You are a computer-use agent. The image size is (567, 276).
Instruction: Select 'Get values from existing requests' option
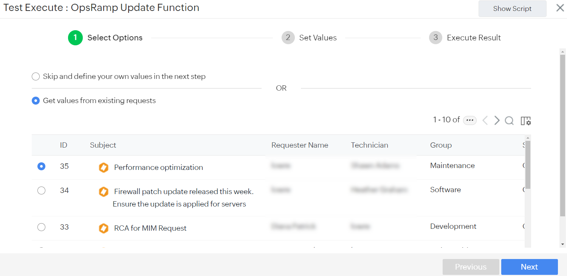point(36,101)
